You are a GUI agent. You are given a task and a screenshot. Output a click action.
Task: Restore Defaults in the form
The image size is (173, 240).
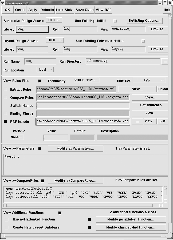click(47, 10)
